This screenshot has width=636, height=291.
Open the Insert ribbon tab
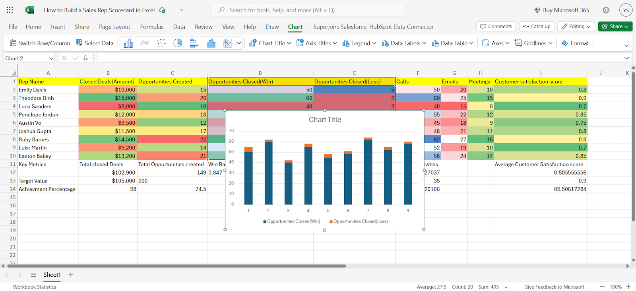tap(58, 27)
